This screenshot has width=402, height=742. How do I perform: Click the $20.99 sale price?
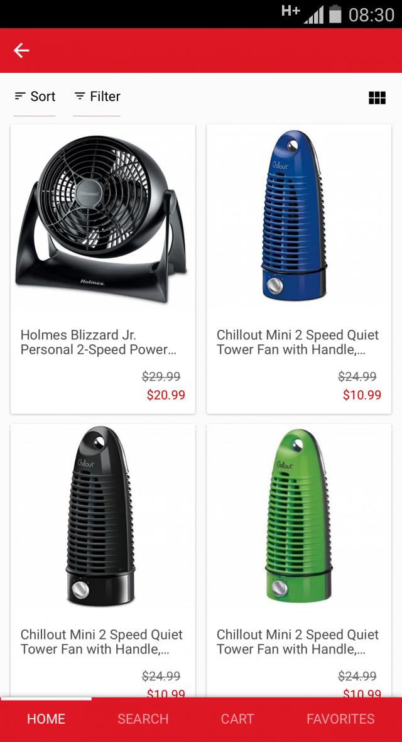point(166,395)
